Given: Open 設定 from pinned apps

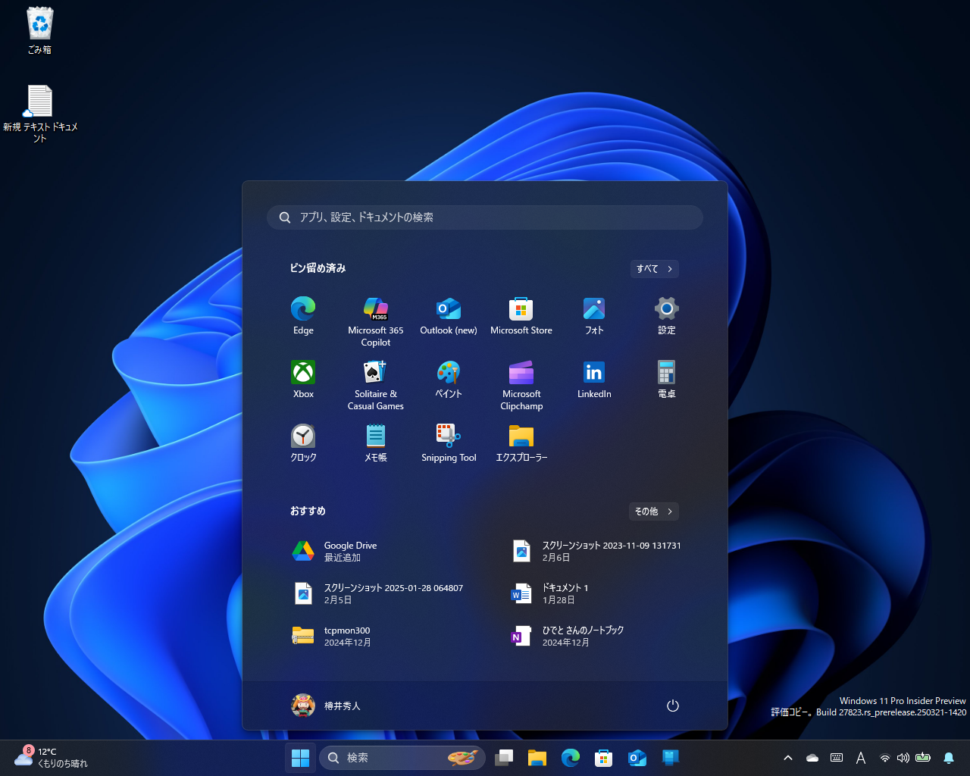Looking at the screenshot, I should pos(667,316).
